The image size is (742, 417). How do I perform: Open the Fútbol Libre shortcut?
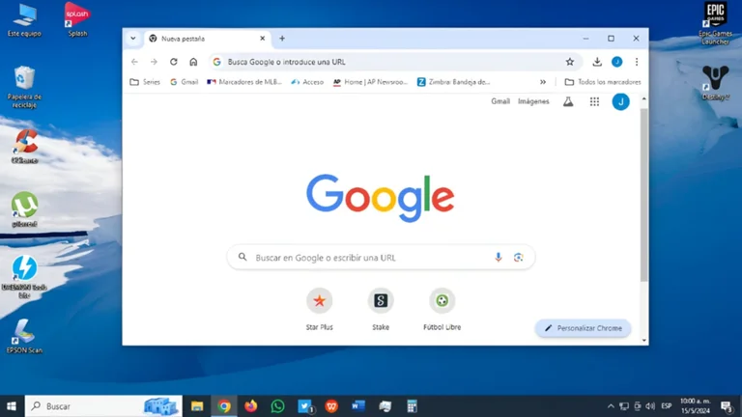(x=442, y=309)
